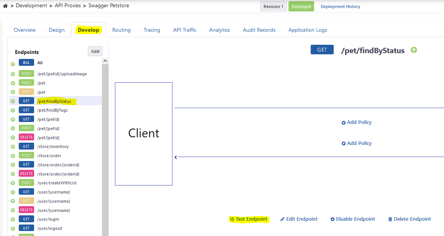Click the Test Endpoint icon
Image resolution: width=444 pixels, height=236 pixels.
coord(232,219)
